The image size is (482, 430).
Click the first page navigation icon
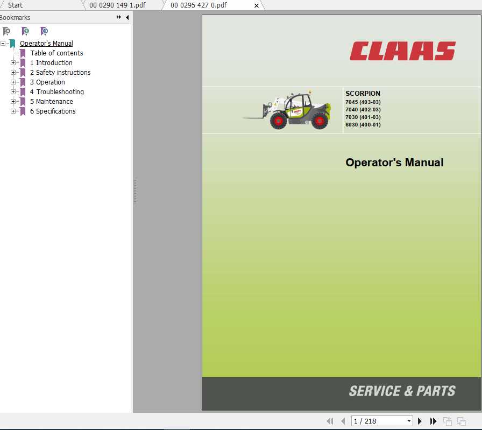coord(330,421)
